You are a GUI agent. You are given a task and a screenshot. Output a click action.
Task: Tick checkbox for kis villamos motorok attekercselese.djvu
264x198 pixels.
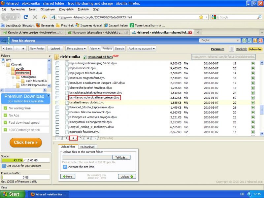point(57,97)
